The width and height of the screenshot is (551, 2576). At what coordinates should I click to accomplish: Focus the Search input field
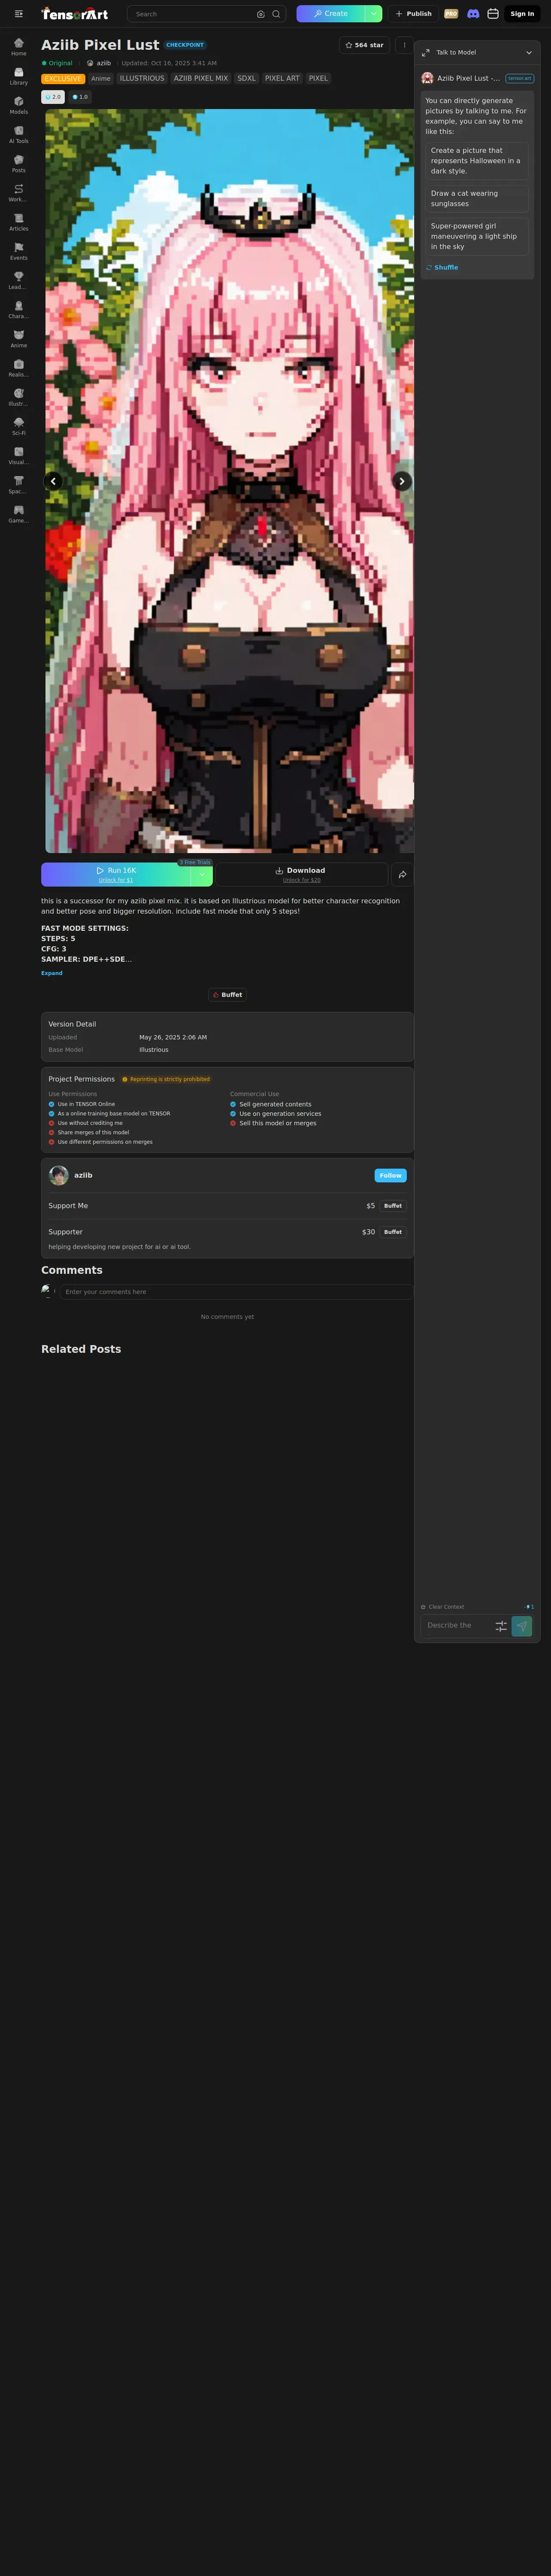click(x=193, y=14)
